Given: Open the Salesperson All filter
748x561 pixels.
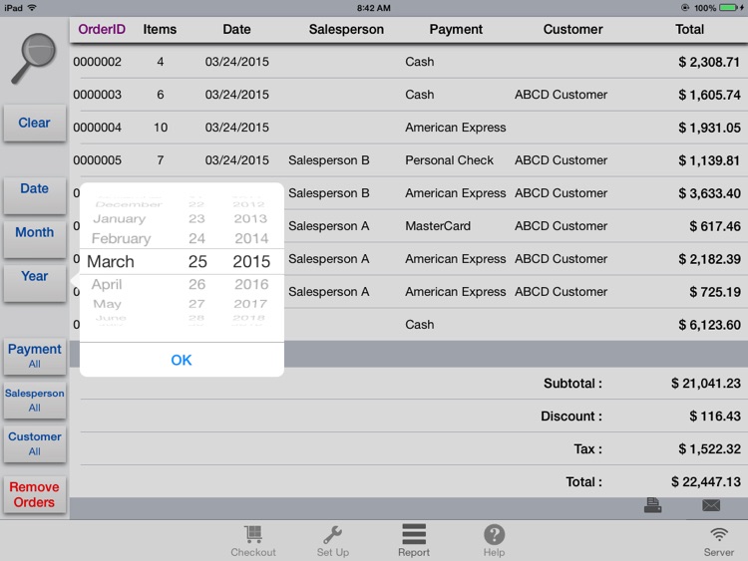Looking at the screenshot, I should (x=34, y=400).
